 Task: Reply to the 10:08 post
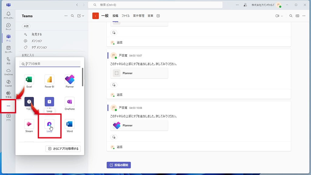tap(119, 147)
